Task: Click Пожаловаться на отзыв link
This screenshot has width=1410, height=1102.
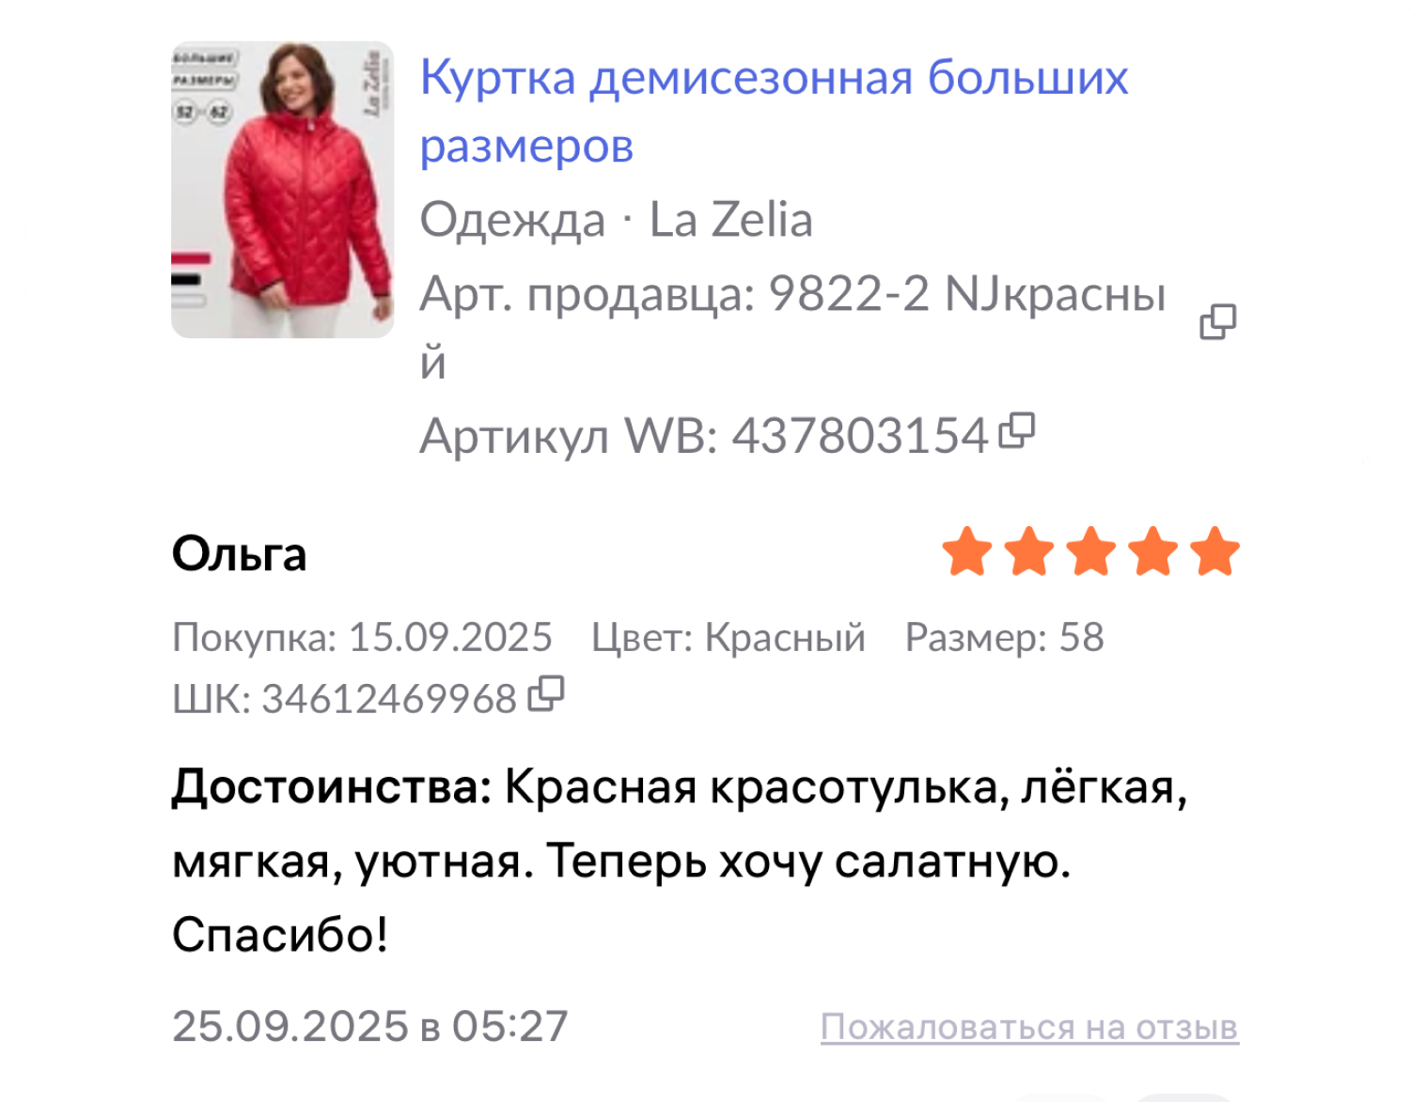Action: 1029,1027
